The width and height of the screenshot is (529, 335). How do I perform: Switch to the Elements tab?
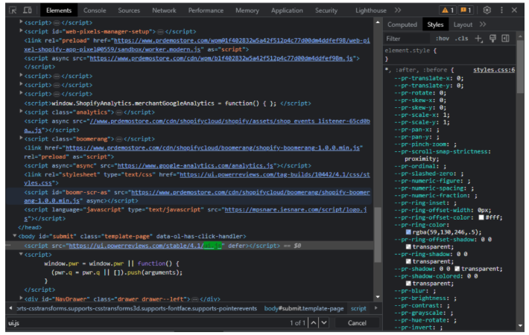pyautogui.click(x=59, y=10)
